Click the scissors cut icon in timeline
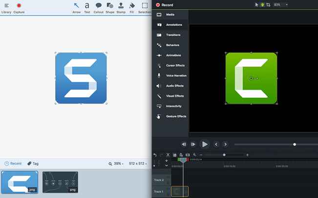 168,155
